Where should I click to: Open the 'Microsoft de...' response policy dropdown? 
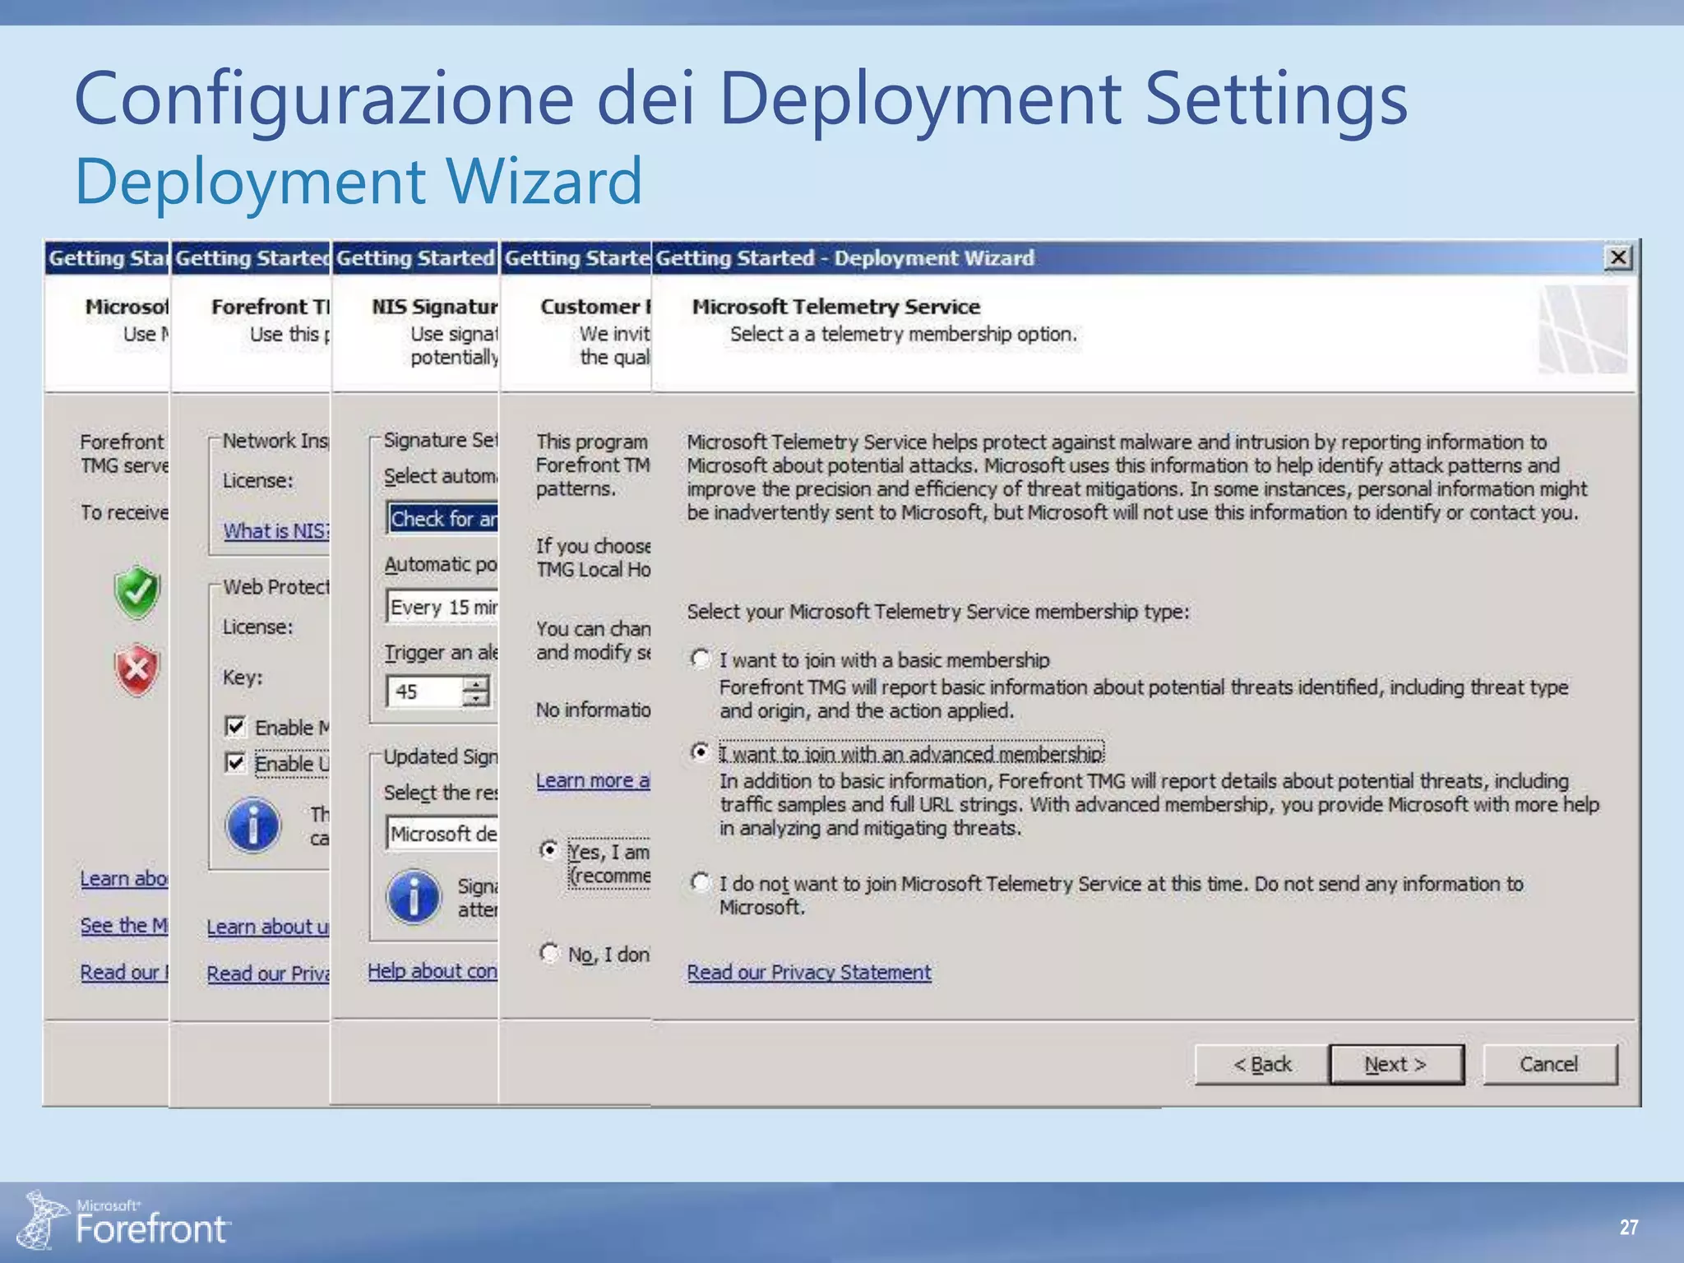[x=442, y=833]
